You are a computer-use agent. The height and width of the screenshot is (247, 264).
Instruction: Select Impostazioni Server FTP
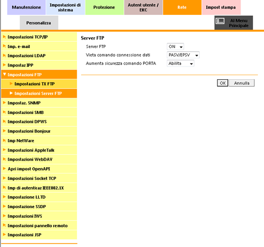(39, 94)
